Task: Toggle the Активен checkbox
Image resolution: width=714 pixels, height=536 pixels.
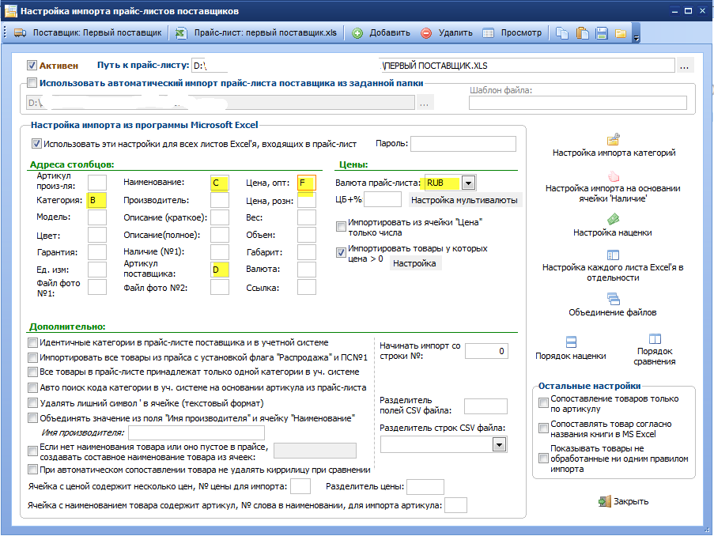Action: [x=32, y=65]
